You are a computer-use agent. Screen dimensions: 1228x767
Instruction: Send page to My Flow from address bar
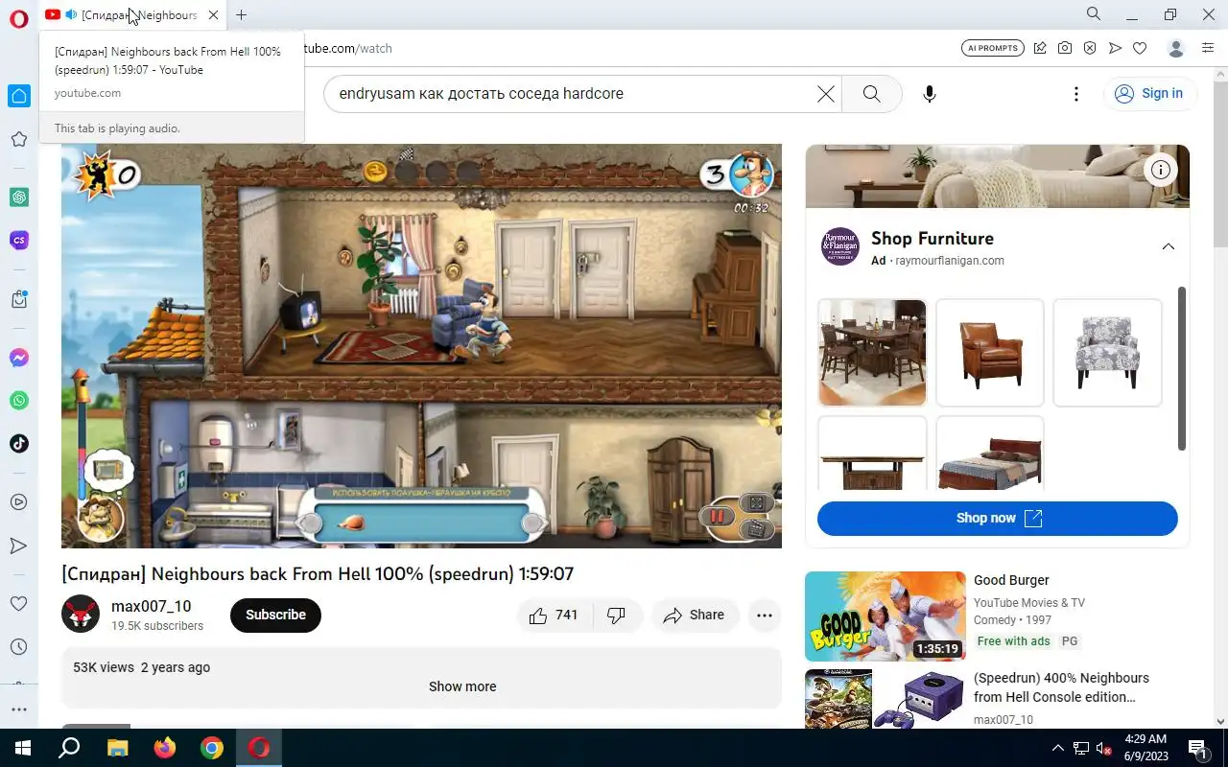(1115, 48)
